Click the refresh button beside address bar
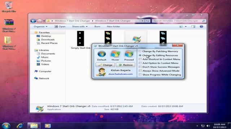231x129 pixels. (x=147, y=21)
